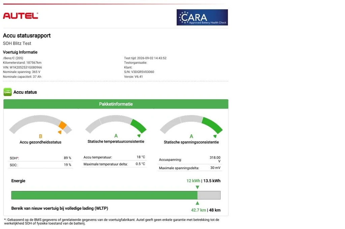Click the green marker below the energy bar
345x229 pixels.
click(197, 203)
